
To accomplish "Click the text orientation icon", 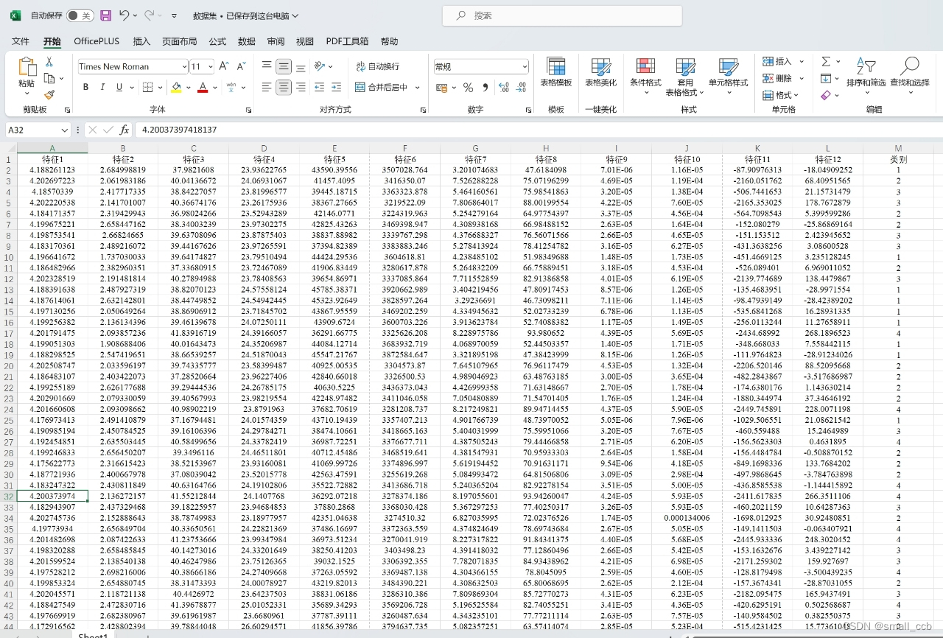I will 320,66.
